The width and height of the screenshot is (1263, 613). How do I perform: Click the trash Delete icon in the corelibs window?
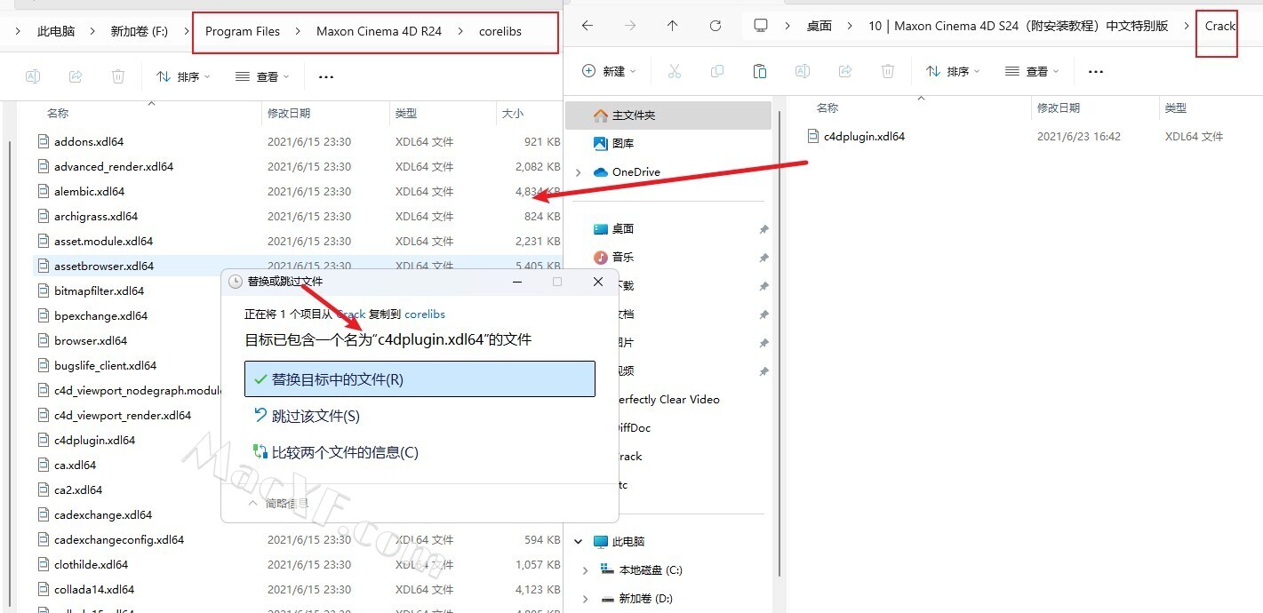[x=118, y=76]
